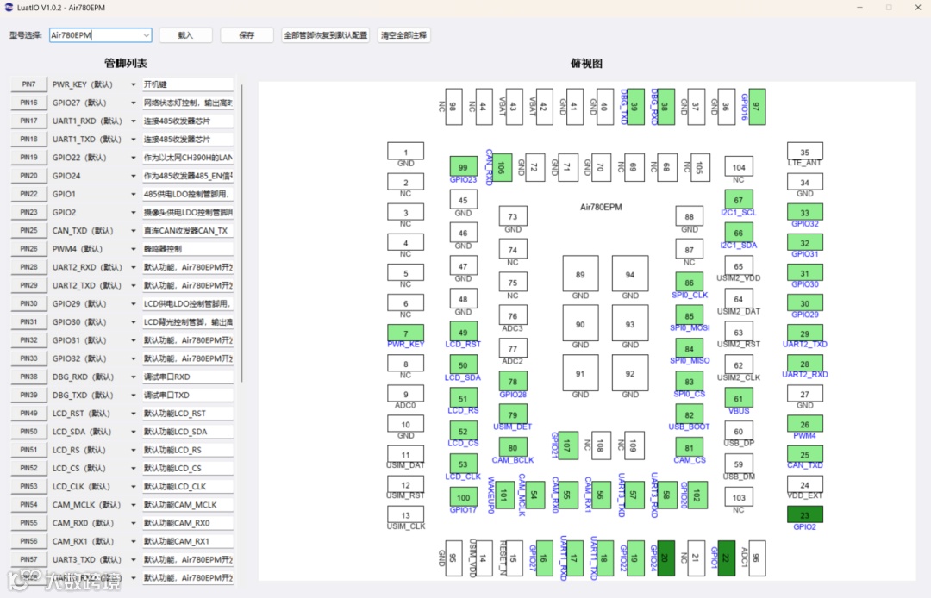Select pin 78 GPIO28 on chip diagram
The height and width of the screenshot is (598, 931).
tap(513, 382)
